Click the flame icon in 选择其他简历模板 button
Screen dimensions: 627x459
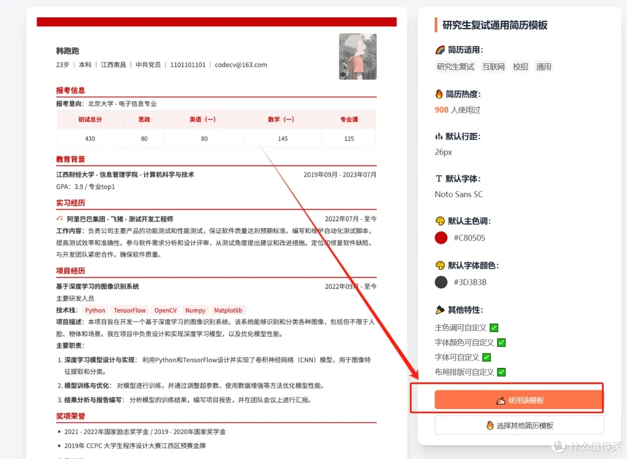coord(489,425)
